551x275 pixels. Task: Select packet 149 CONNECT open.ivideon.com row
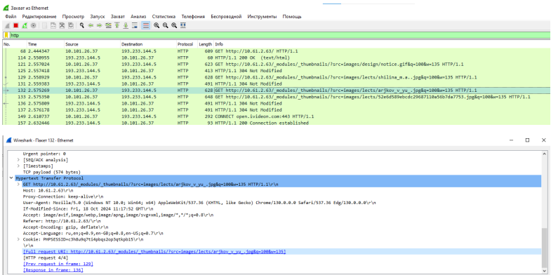pyautogui.click(x=277, y=116)
